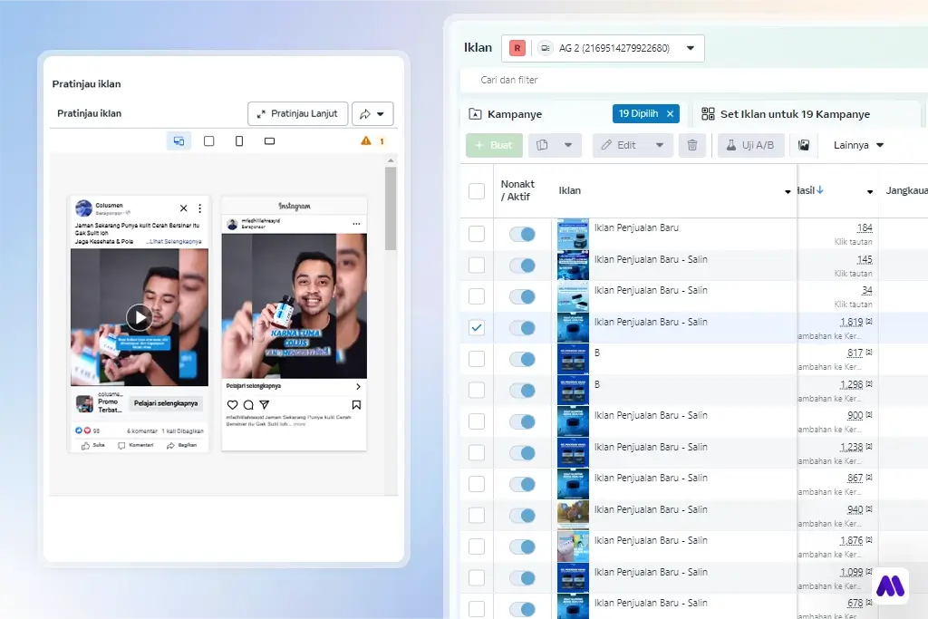Viewport: 928px width, 619px height.
Task: Click the Uji A/B button
Action: (x=750, y=145)
